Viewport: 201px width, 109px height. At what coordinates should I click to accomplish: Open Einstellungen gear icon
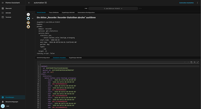click(x=3, y=97)
